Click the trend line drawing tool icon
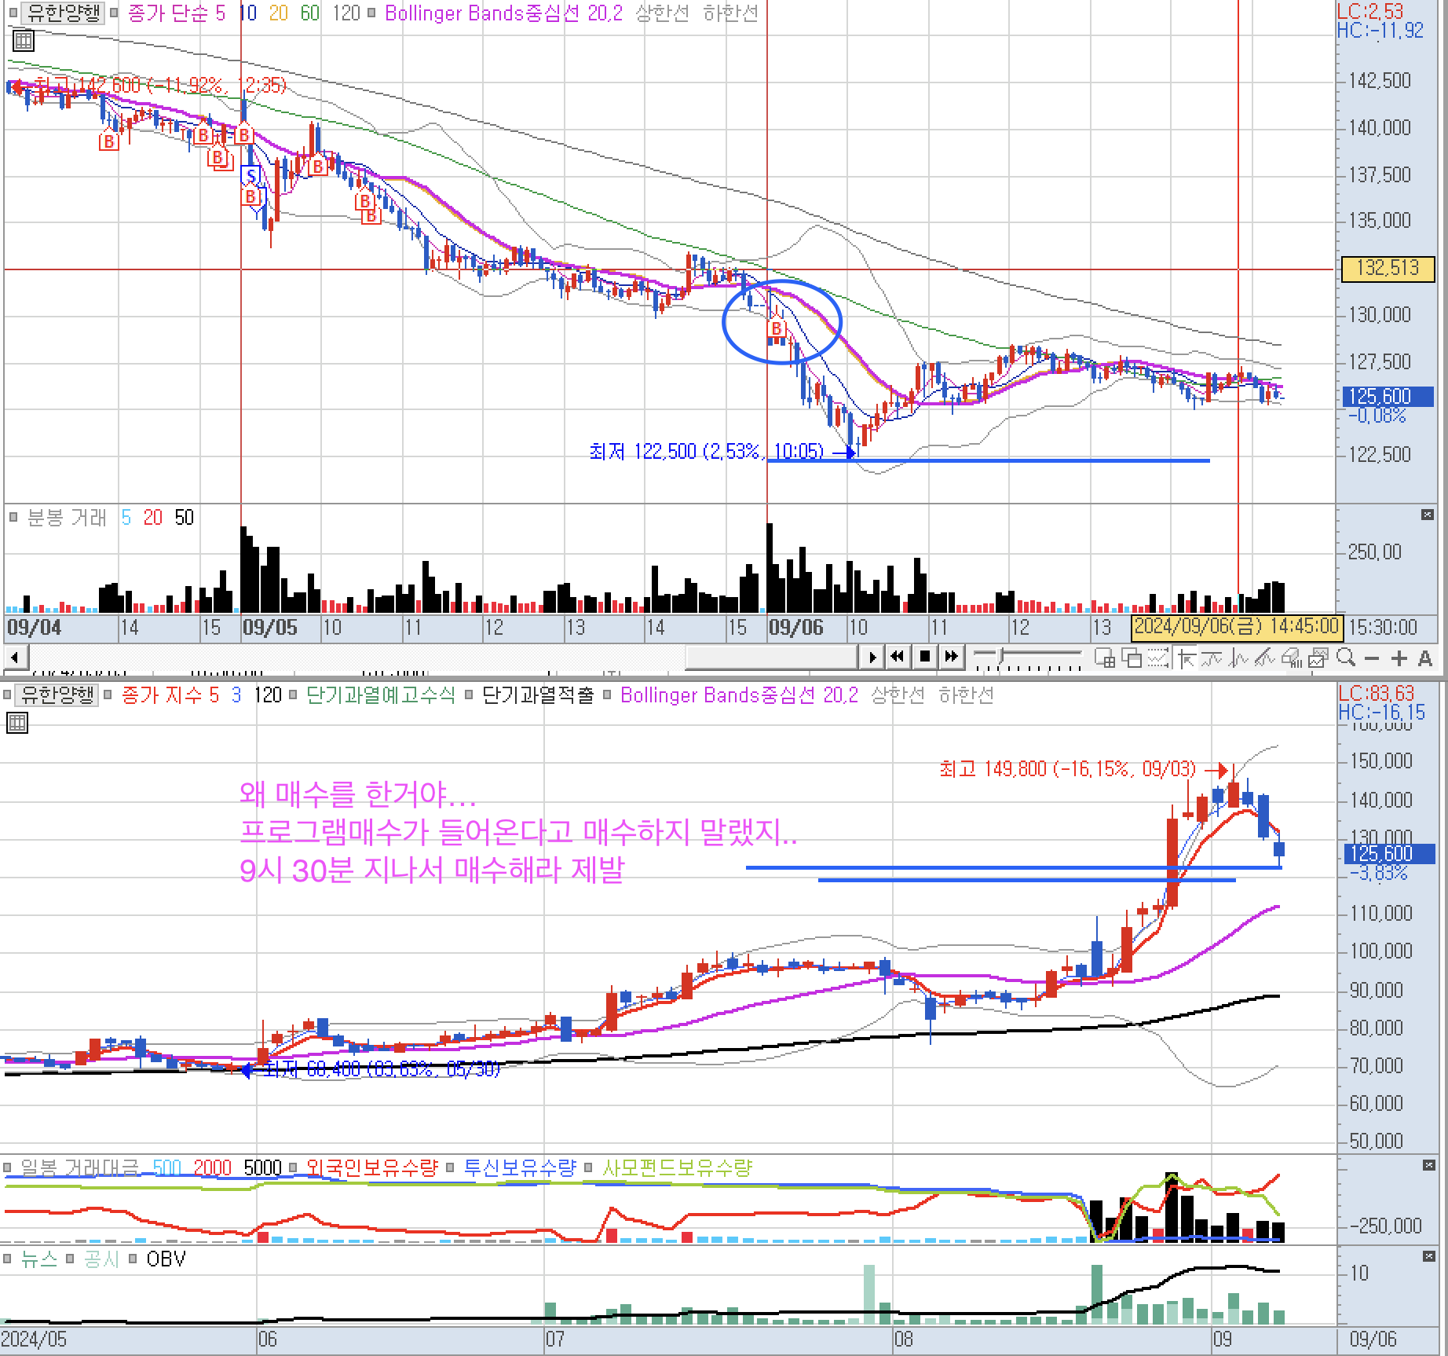This screenshot has width=1448, height=1356. click(1265, 658)
